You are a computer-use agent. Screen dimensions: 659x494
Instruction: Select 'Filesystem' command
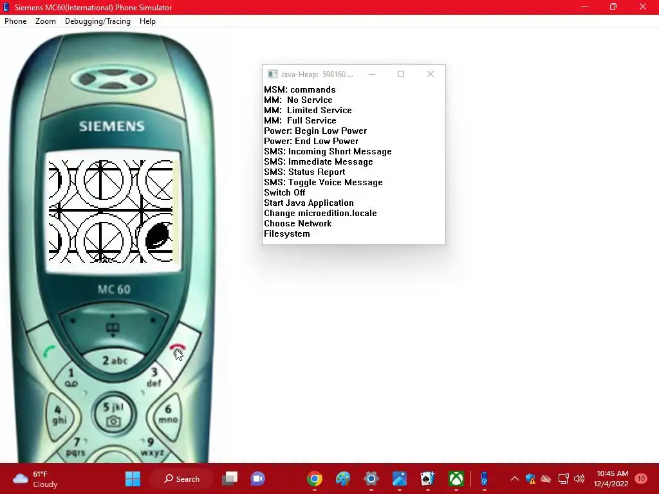pyautogui.click(x=286, y=233)
